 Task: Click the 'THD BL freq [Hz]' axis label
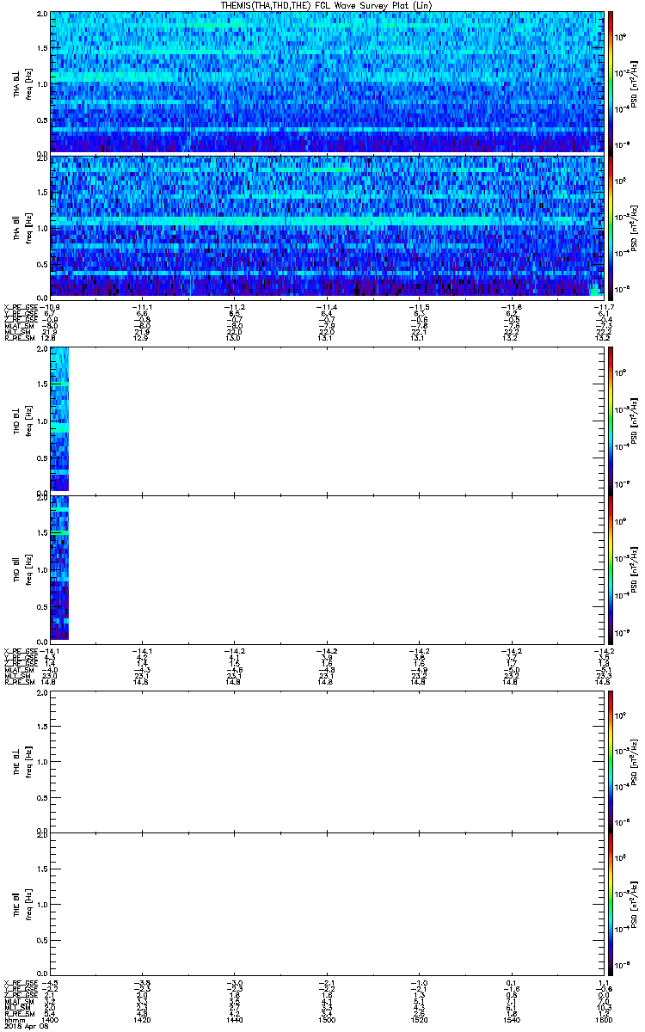(x=22, y=420)
